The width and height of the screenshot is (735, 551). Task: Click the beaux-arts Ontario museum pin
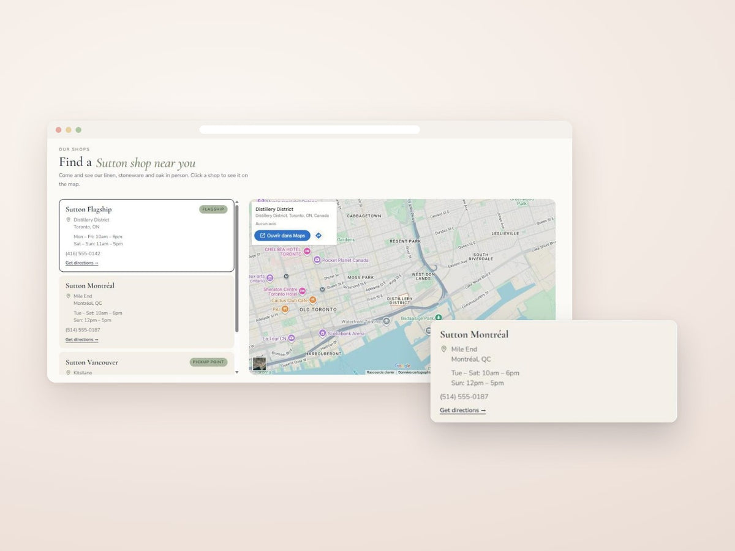tap(269, 277)
